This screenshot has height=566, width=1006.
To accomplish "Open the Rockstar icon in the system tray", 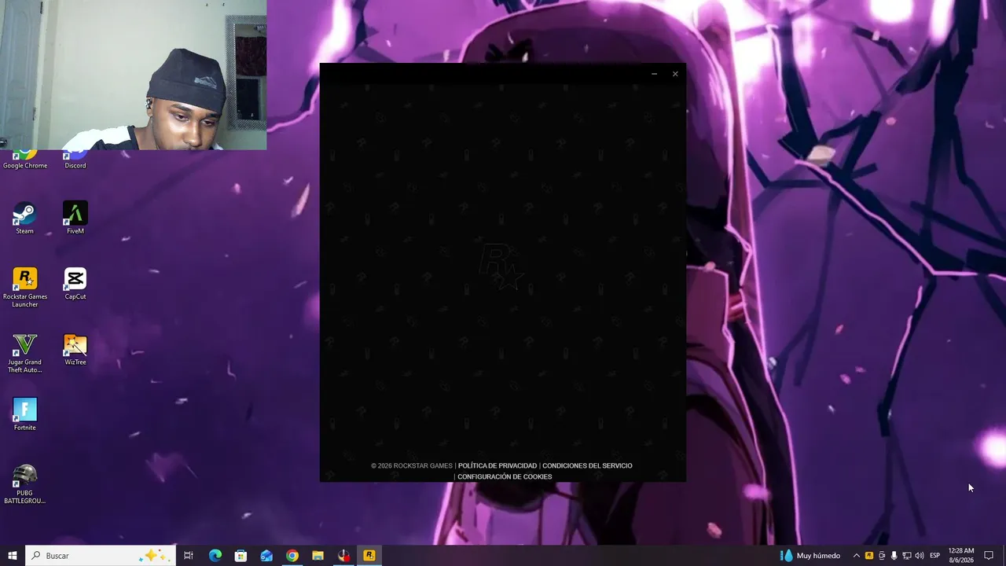I will point(868,556).
